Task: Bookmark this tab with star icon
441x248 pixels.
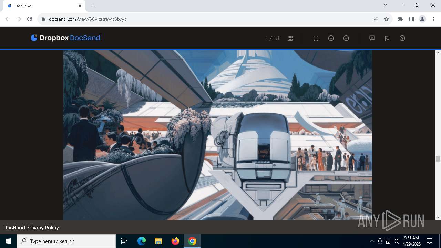Action: click(x=387, y=19)
